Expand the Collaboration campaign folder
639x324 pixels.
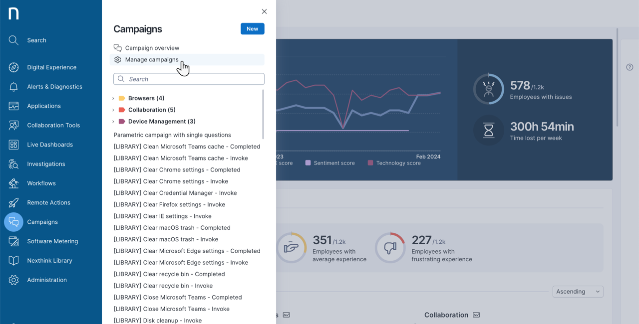pyautogui.click(x=113, y=110)
